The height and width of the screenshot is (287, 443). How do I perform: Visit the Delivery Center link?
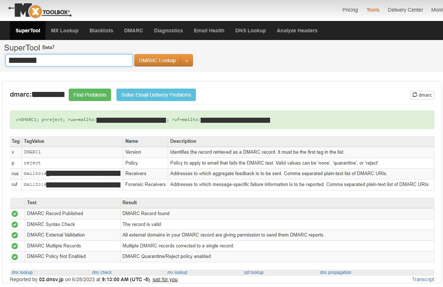click(406, 10)
